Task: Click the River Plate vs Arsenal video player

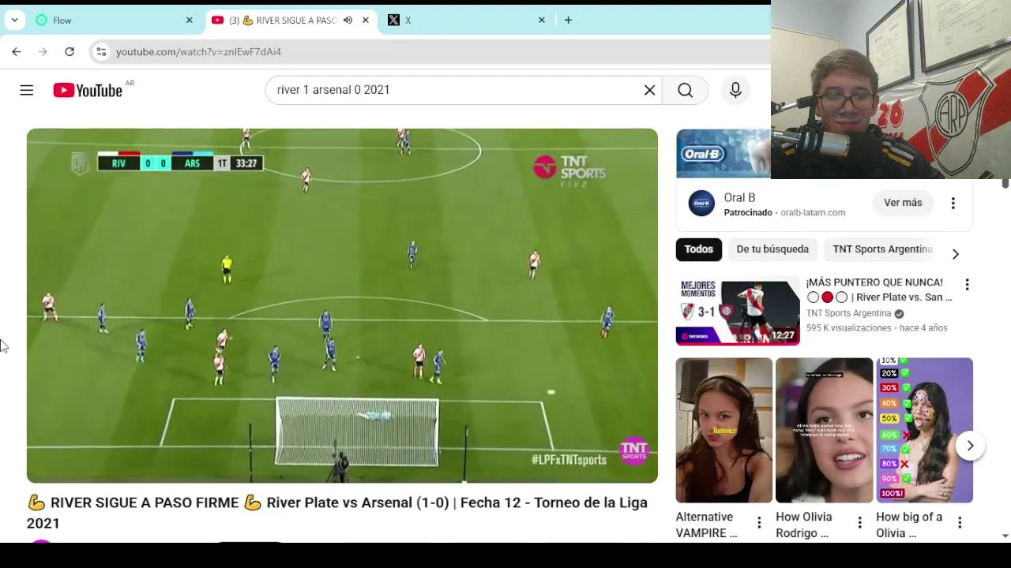Action: click(x=342, y=305)
